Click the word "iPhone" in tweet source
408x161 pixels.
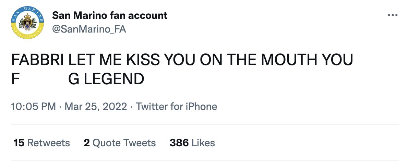click(202, 107)
